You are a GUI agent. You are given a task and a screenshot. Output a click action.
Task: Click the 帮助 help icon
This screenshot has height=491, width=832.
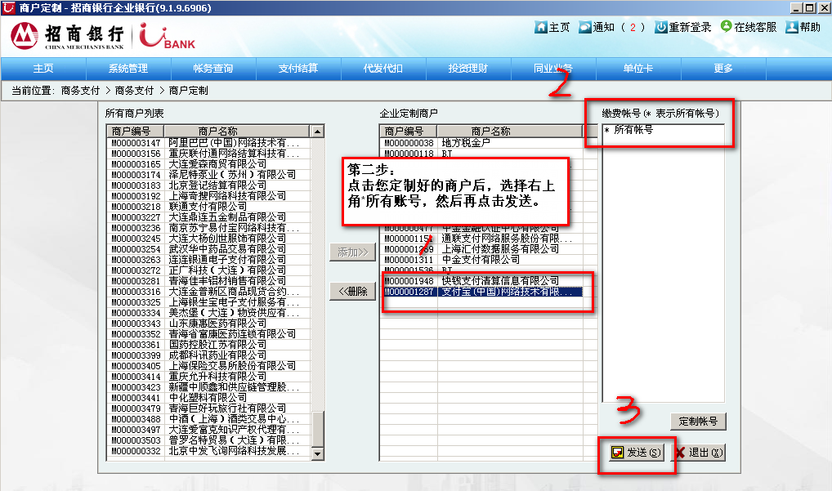(x=791, y=27)
